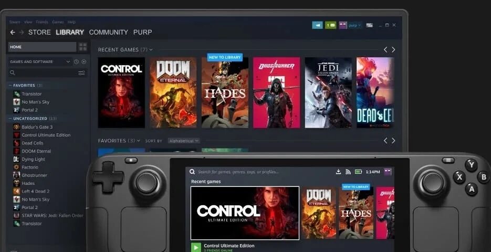This screenshot has width=491, height=252.
Task: Open the View menu
Action: (x=28, y=22)
